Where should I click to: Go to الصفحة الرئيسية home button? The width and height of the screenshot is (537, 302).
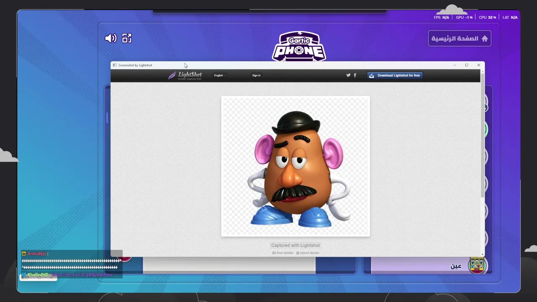(459, 39)
